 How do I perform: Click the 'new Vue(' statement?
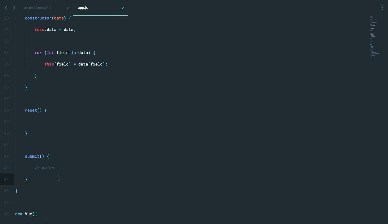tap(26, 214)
